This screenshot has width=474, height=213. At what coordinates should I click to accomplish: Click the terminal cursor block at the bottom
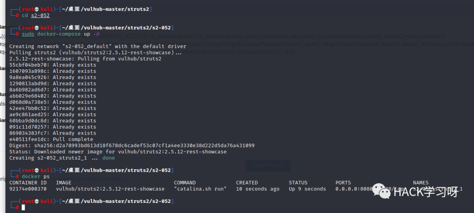pyautogui.click(x=23, y=207)
